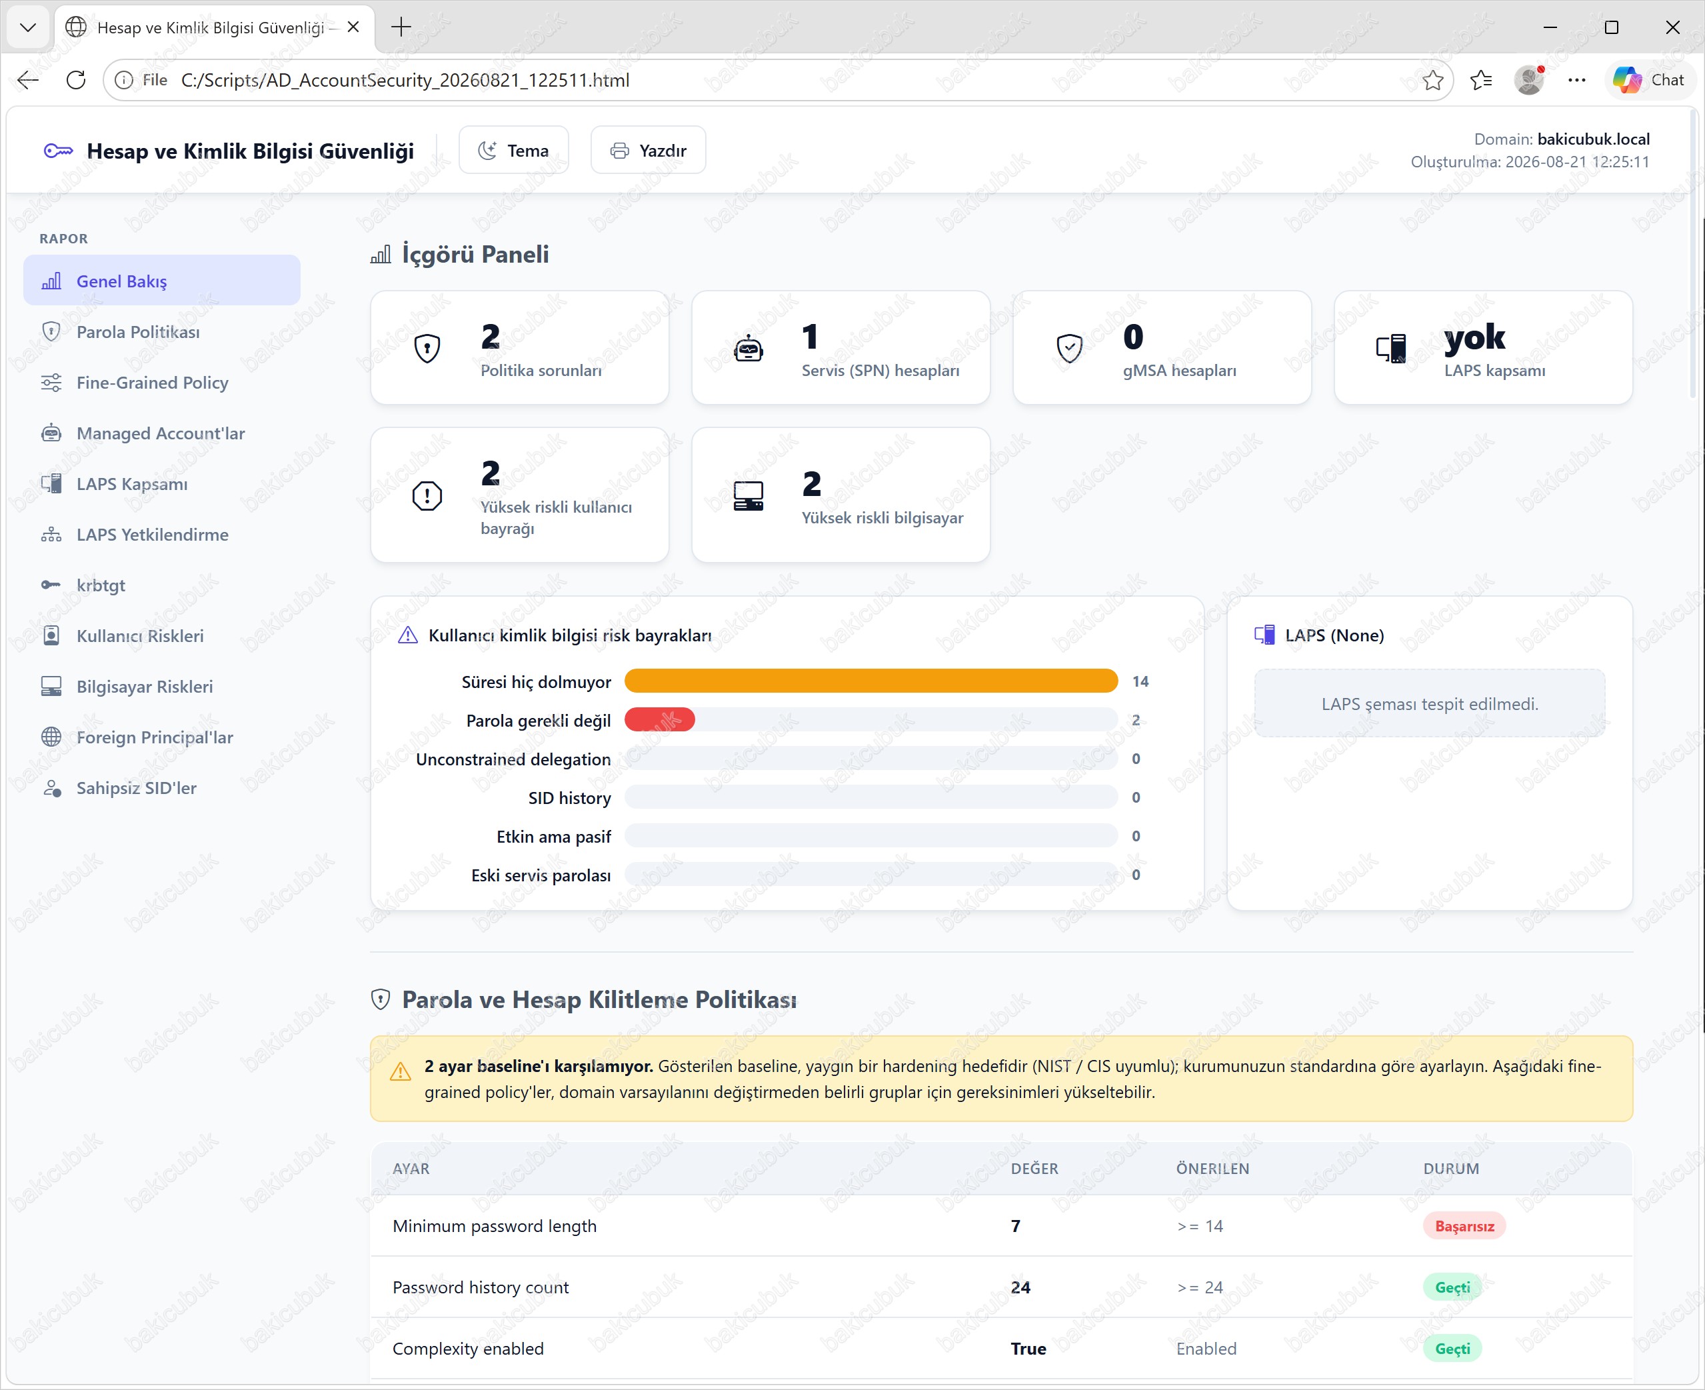The width and height of the screenshot is (1705, 1390).
Task: Click the Managed Account'lar robot icon
Action: (x=51, y=433)
